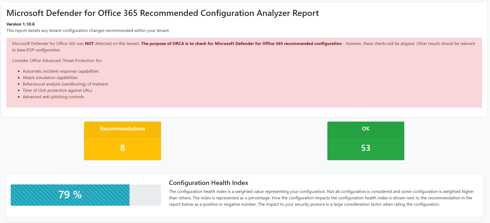Click 'Consider Office Advanced Threat Protection for' line
The height and width of the screenshot is (223, 490).
coord(57,61)
